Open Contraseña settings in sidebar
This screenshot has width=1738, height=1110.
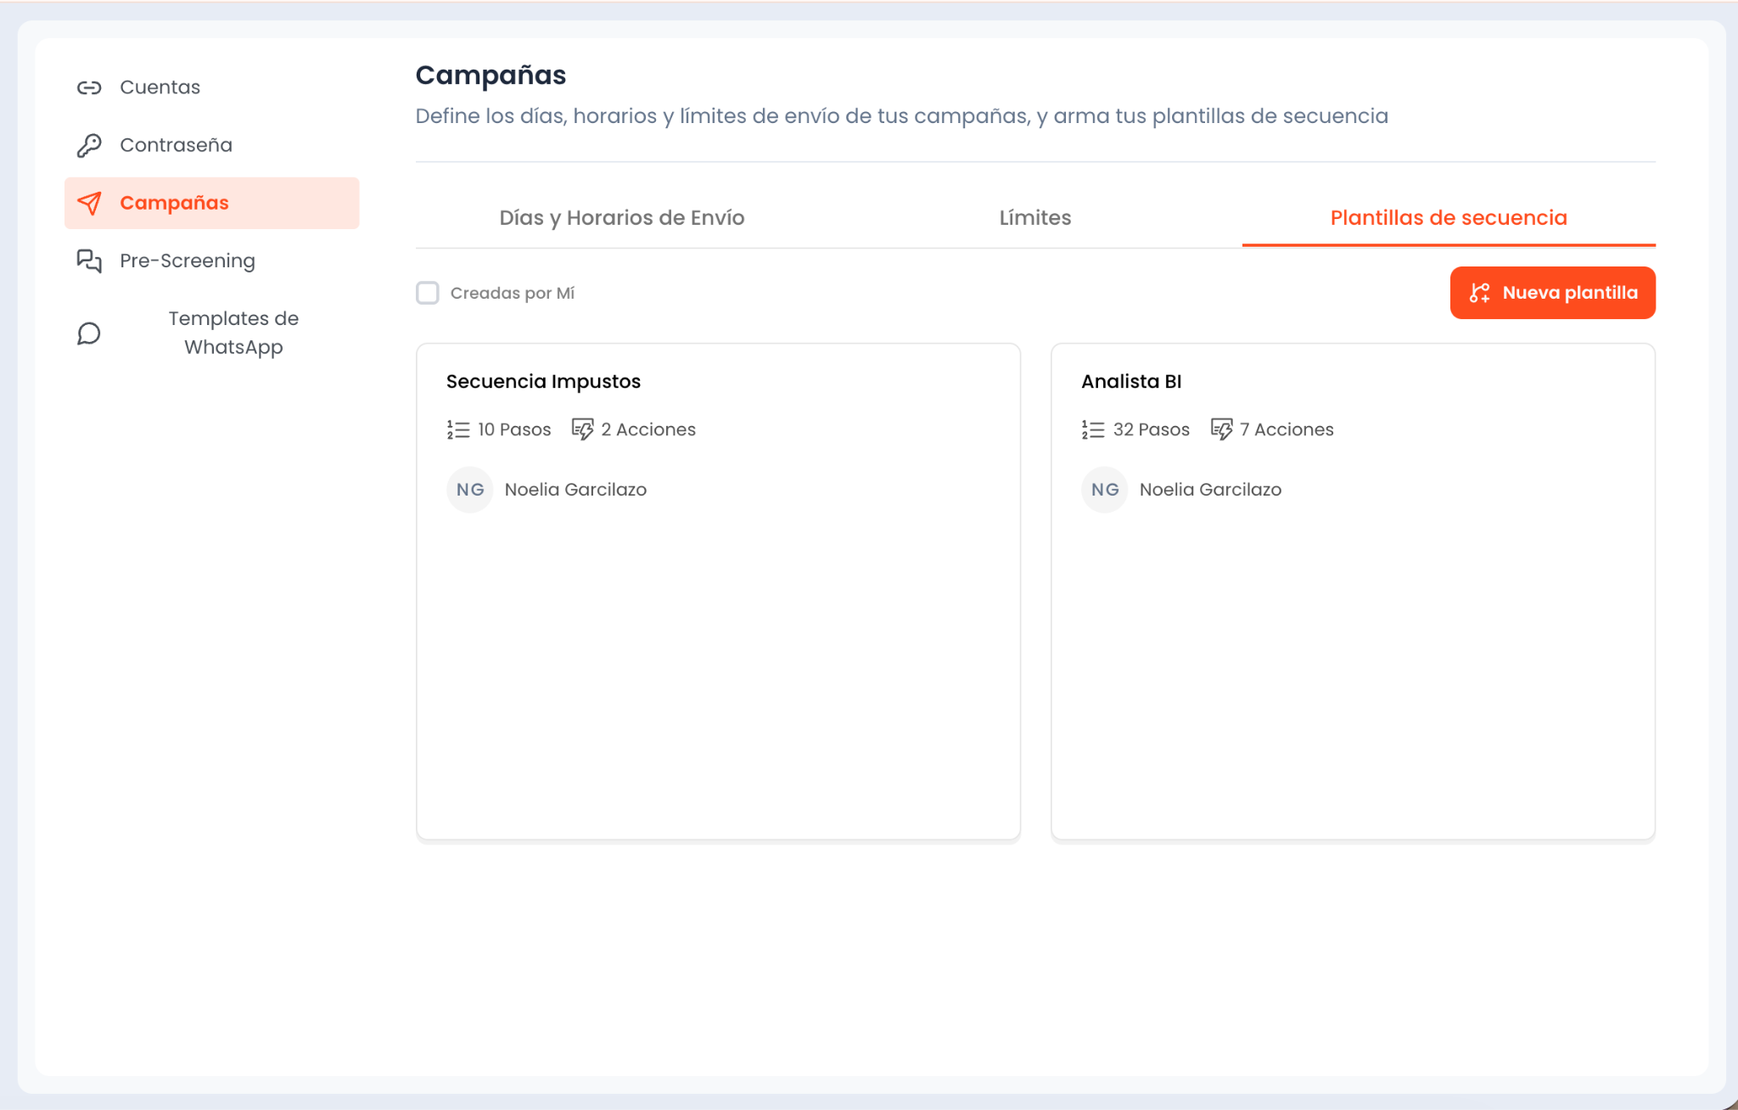pos(212,145)
